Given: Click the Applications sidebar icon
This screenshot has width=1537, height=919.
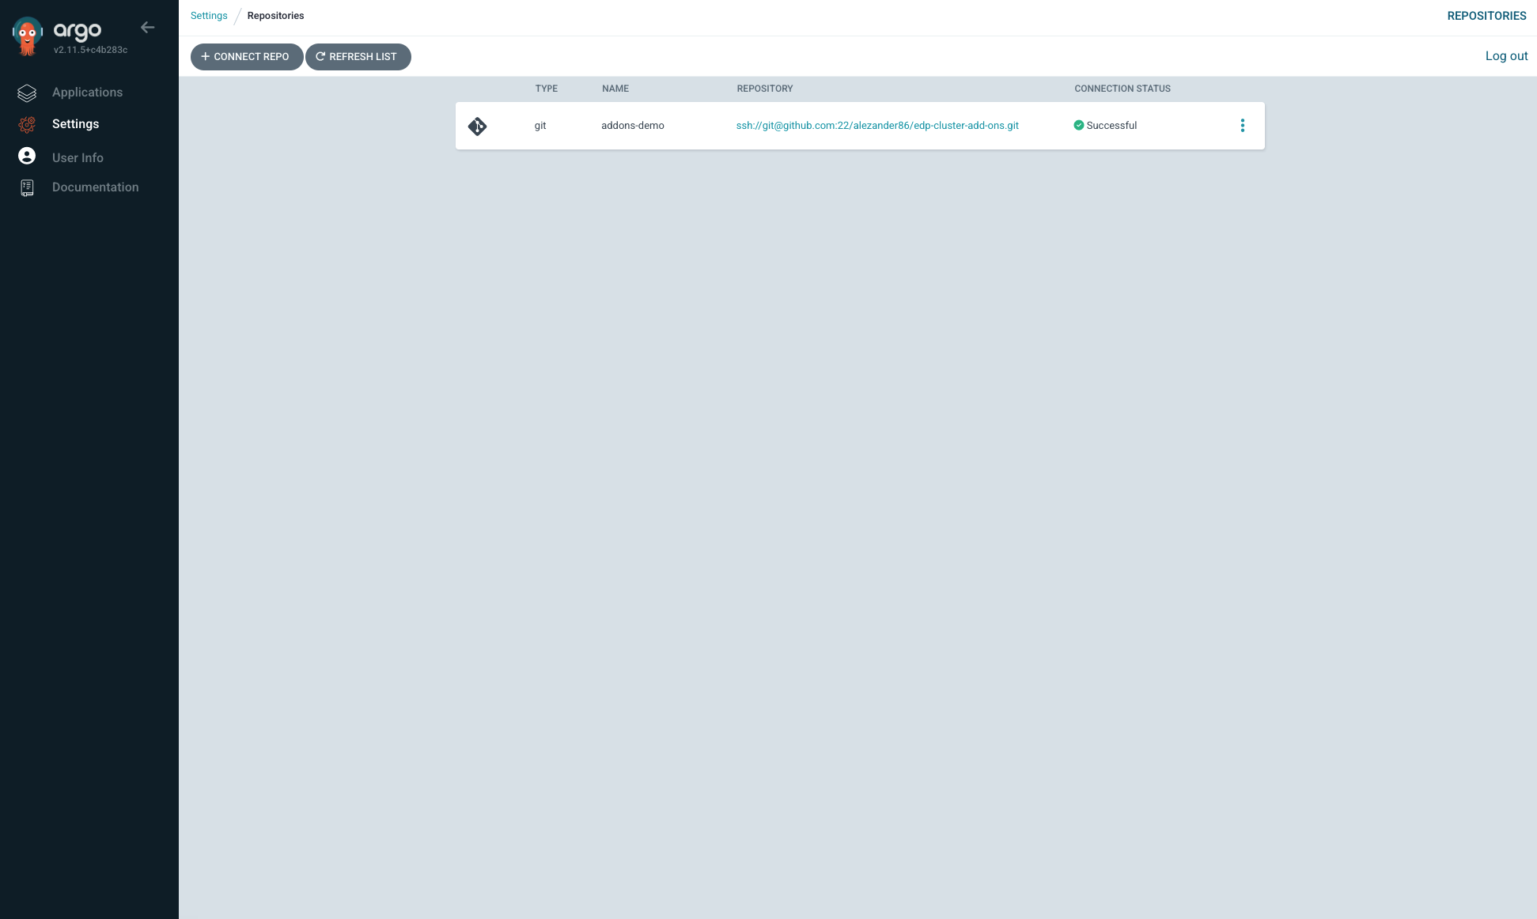Looking at the screenshot, I should 26,92.
